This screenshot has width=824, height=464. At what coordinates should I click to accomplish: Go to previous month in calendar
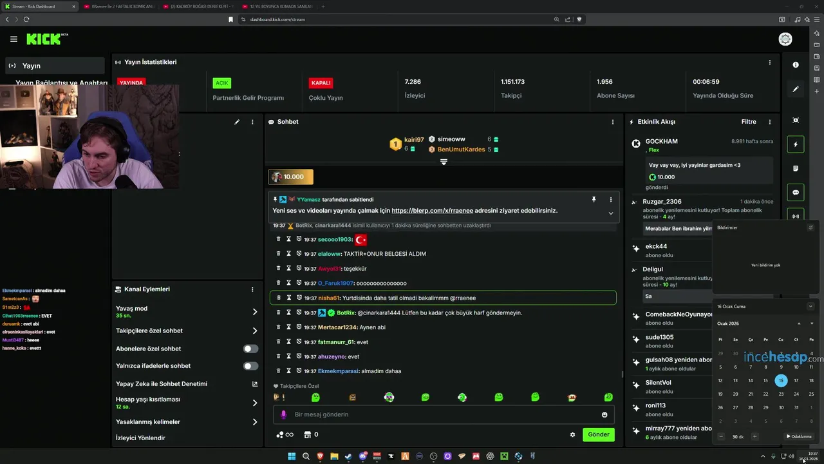pyautogui.click(x=799, y=324)
